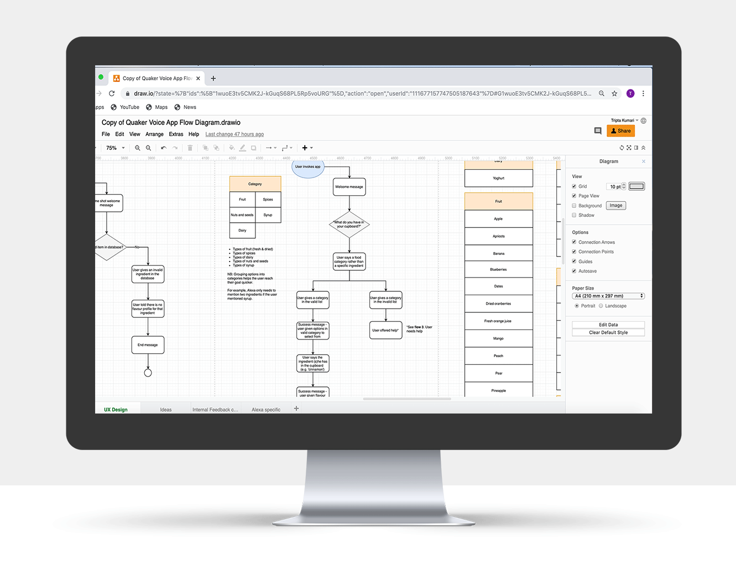This screenshot has height=570, width=736.
Task: Open the A4 paper size dropdown
Action: 608,296
